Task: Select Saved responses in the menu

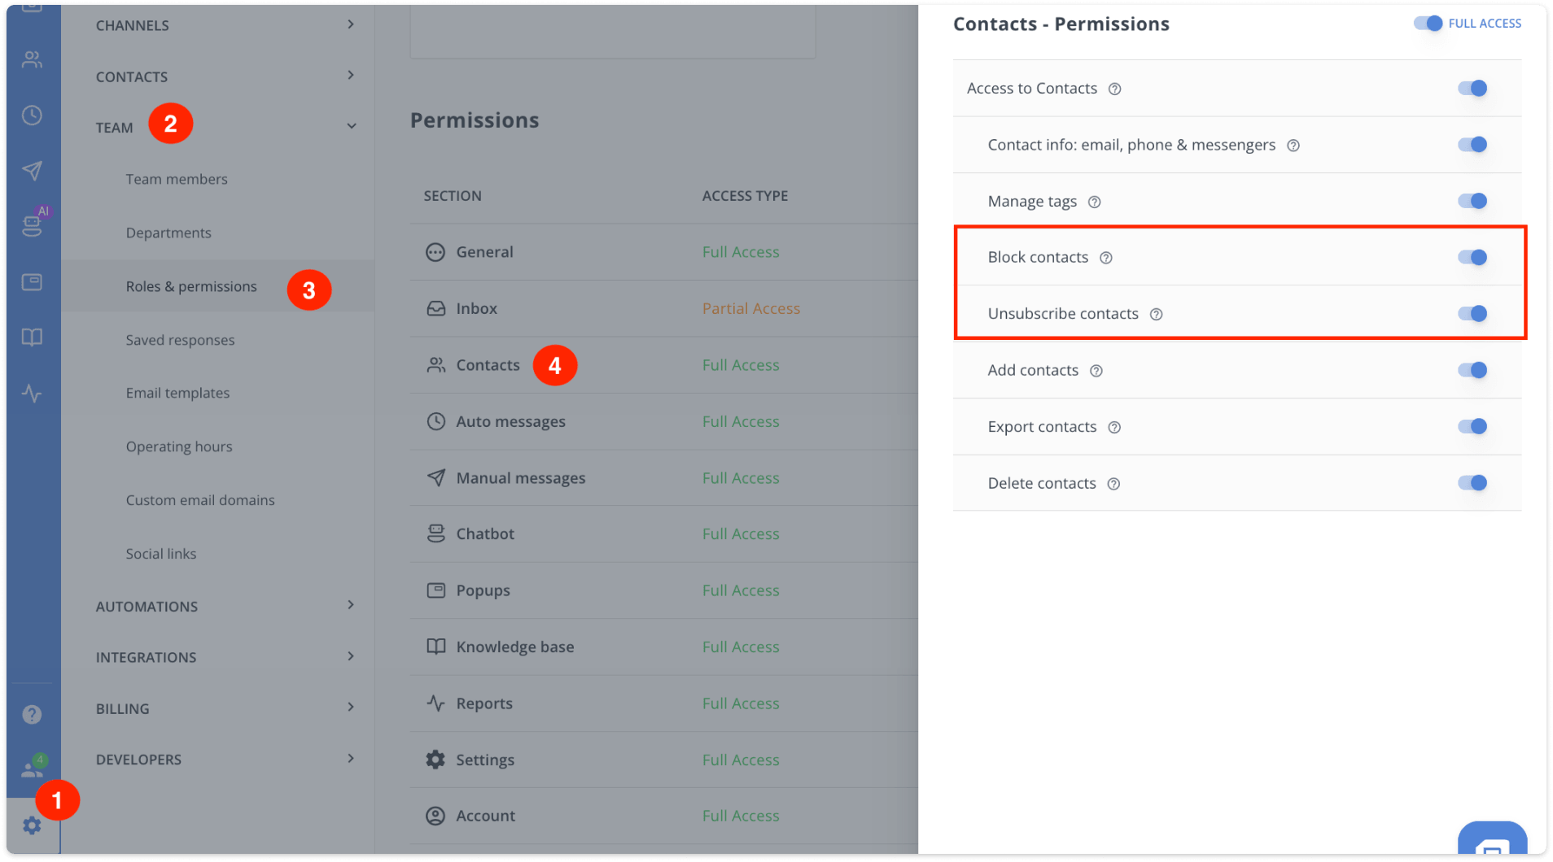Action: pyautogui.click(x=180, y=339)
